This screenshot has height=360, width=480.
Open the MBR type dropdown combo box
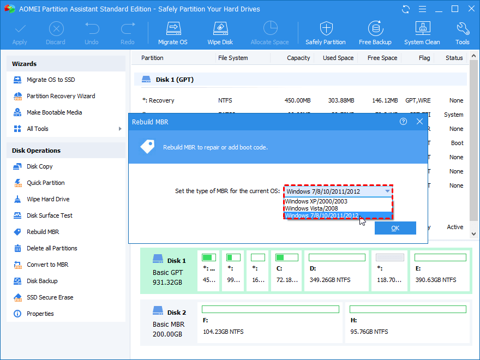(x=338, y=191)
